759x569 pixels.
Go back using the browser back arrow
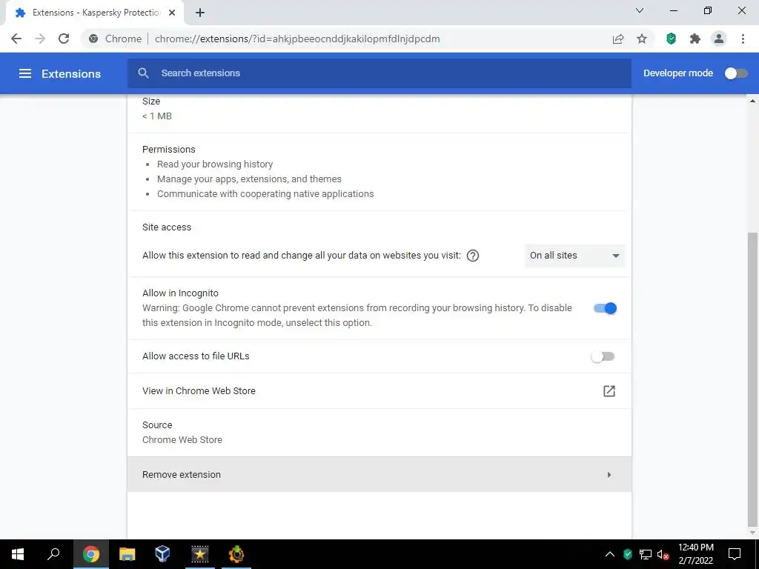pyautogui.click(x=16, y=39)
